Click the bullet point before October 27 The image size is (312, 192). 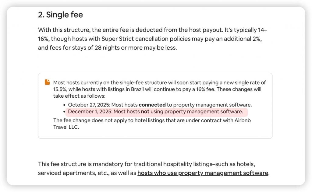tap(64, 105)
